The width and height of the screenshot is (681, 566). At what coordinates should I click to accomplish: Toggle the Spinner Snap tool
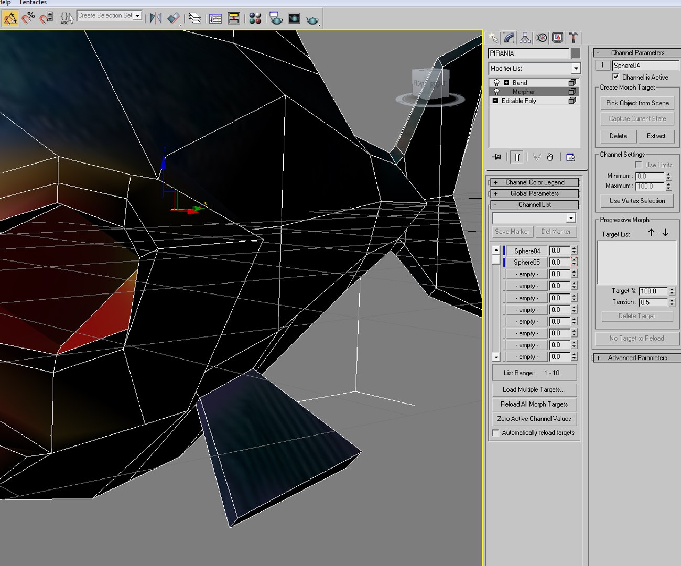click(46, 18)
